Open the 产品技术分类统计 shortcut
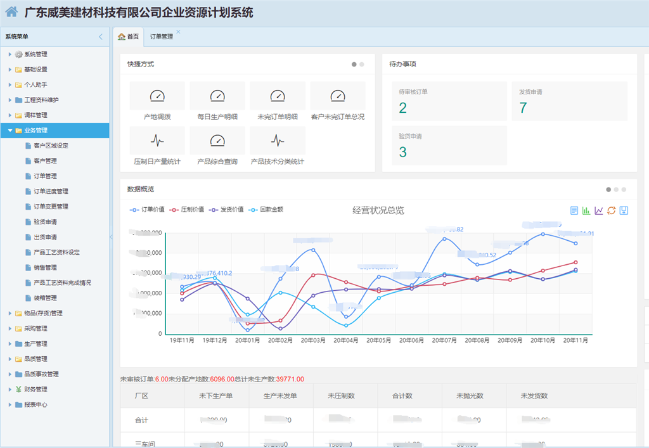The image size is (649, 448). point(278,146)
